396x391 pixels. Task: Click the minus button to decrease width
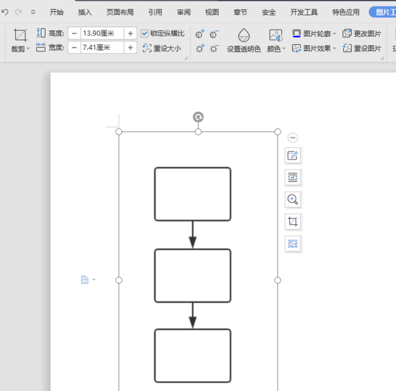(x=73, y=47)
